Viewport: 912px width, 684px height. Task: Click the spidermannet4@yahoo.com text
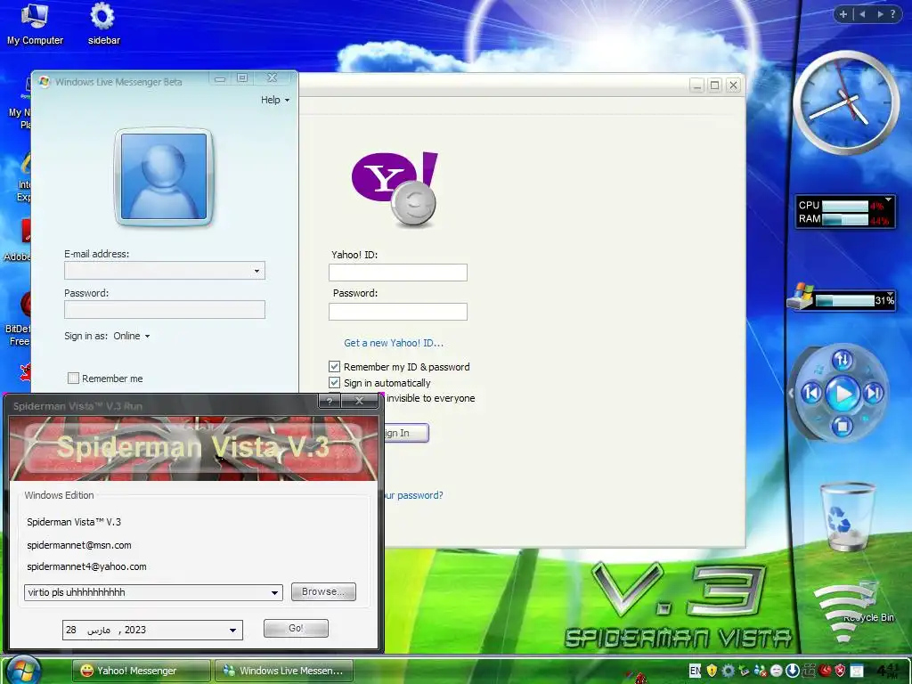click(86, 566)
